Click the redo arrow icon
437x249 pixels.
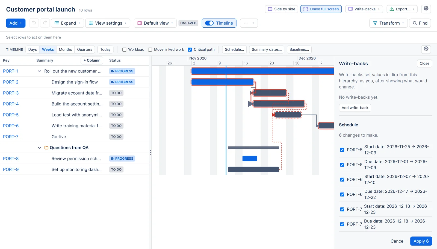point(45,23)
